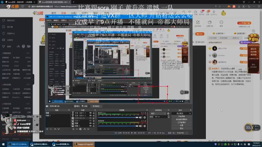The width and height of the screenshot is (262, 147).
Task: Open the yellow avatar icon in Douyu header
Action: [x=224, y=13]
